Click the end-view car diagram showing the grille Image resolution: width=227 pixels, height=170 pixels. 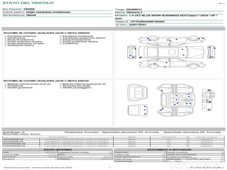(211, 52)
